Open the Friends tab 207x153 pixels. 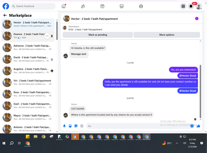point(83,6)
